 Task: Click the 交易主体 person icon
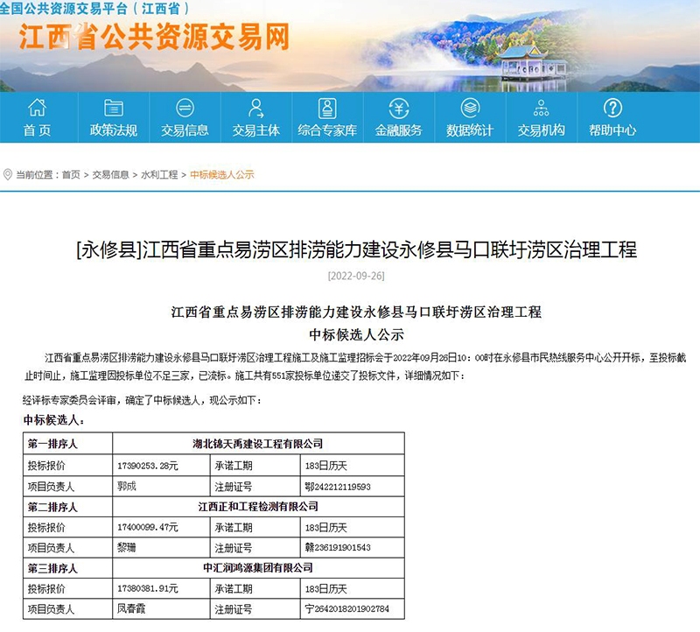pos(255,110)
